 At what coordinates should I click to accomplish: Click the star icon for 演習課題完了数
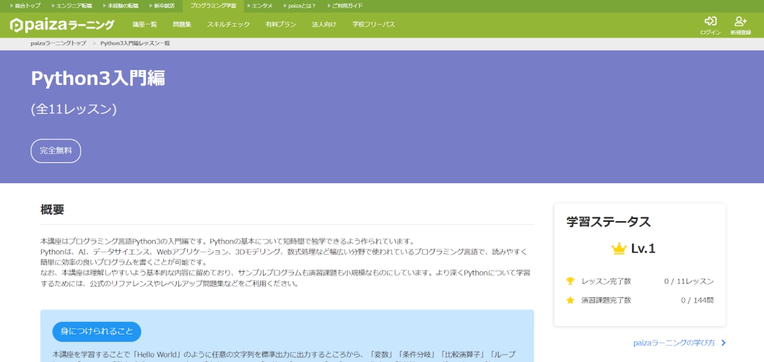(x=570, y=300)
